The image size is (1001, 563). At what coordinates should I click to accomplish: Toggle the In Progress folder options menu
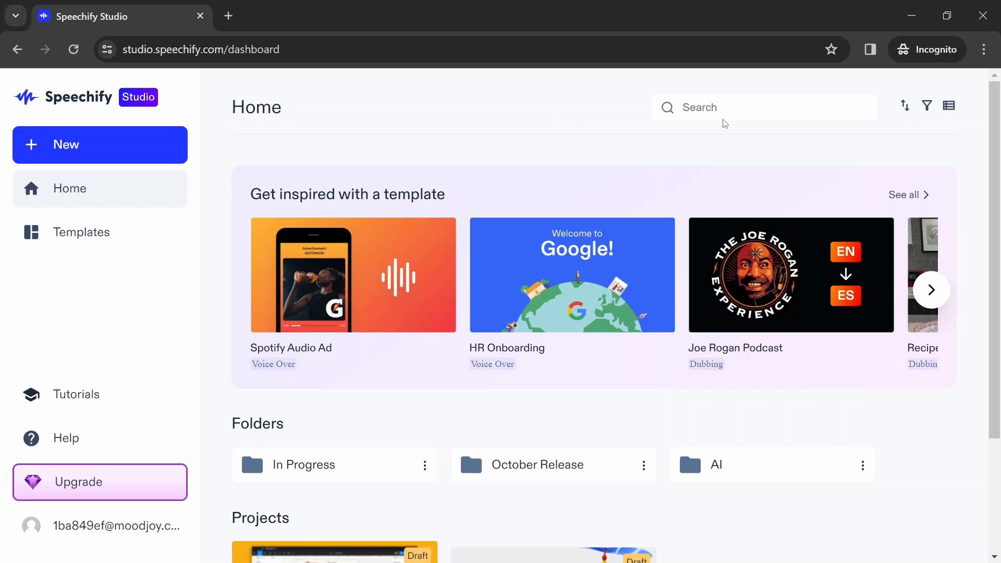click(425, 466)
